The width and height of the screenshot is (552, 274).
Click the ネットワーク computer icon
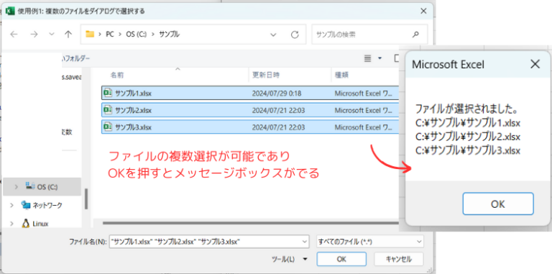(x=26, y=205)
